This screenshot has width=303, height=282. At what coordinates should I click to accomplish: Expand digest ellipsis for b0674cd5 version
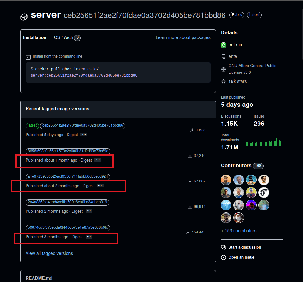pyautogui.click(x=89, y=237)
